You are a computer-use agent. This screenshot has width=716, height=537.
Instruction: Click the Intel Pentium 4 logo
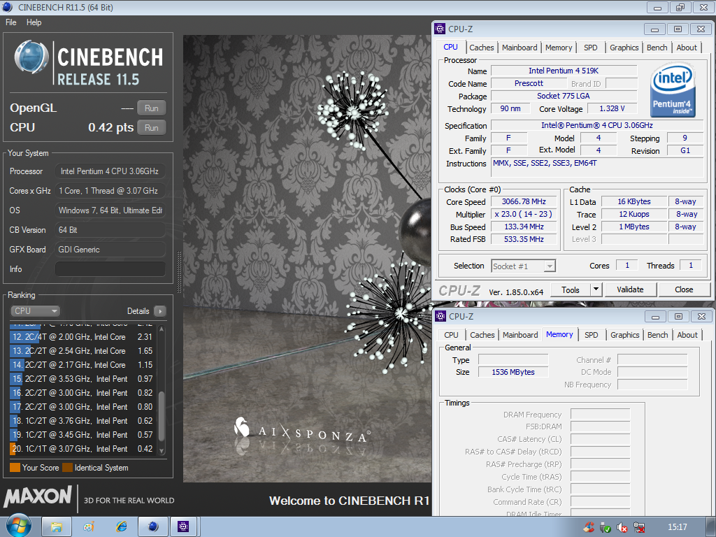point(672,91)
